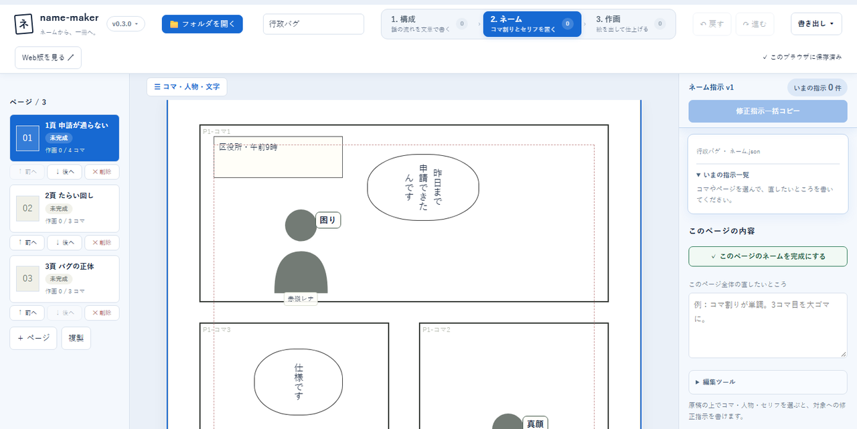Click the 01 page number thumbnail
Screen dimensions: 857x429
click(x=27, y=138)
